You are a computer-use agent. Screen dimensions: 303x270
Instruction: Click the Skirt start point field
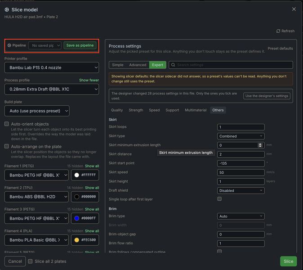241,163
